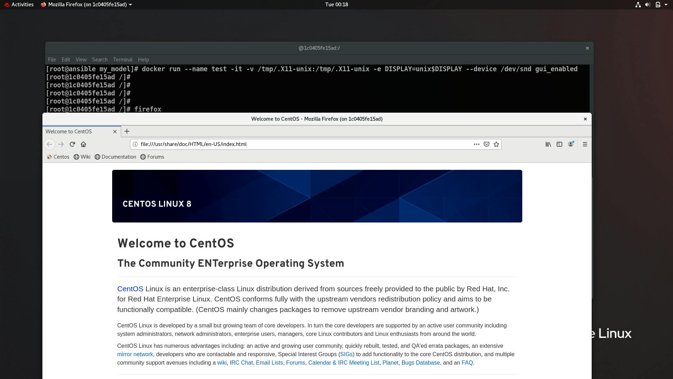
Task: Click the page info lock icon
Action: tap(135, 144)
